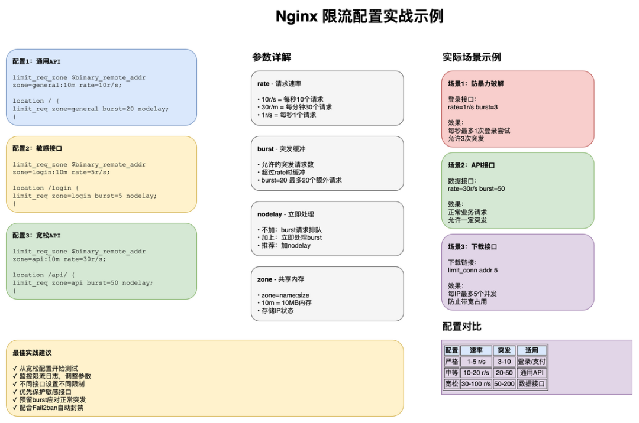639x423 pixels.
Task: Select the 'zone - 共享内存' parameter box
Action: 327,294
